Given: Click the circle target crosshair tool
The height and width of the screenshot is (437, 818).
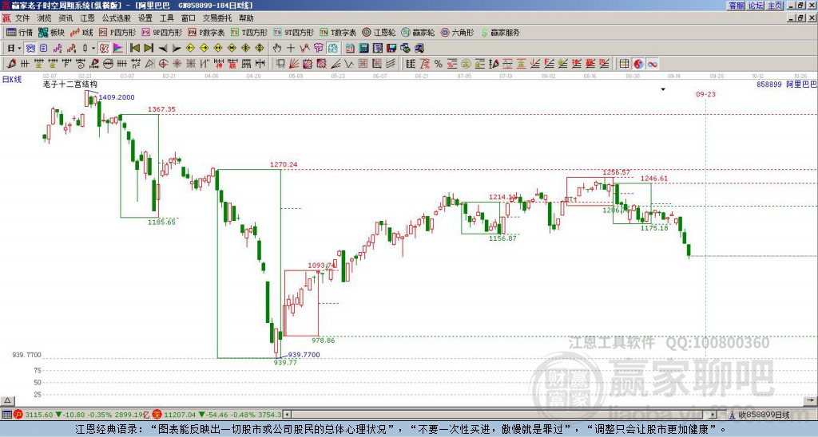Looking at the screenshot, I should [x=163, y=64].
